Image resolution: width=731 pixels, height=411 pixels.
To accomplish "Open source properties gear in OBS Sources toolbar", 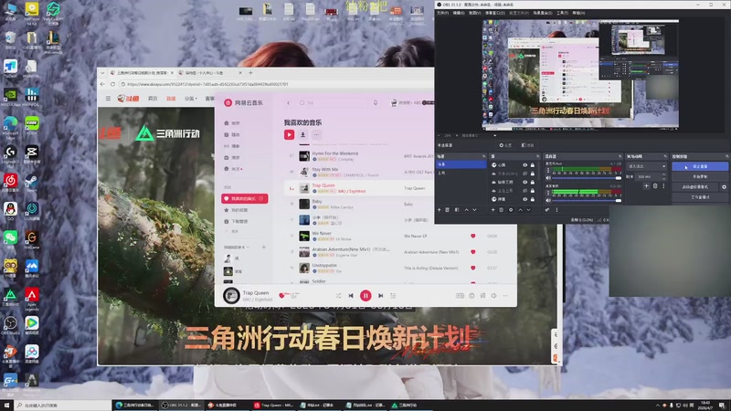I will [511, 210].
